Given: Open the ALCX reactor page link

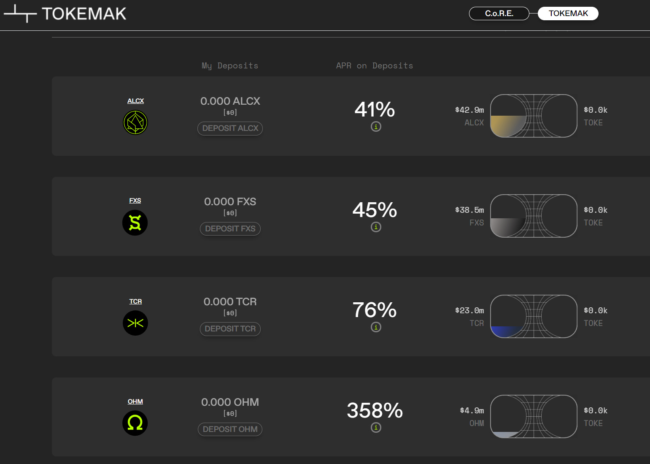Looking at the screenshot, I should (135, 100).
